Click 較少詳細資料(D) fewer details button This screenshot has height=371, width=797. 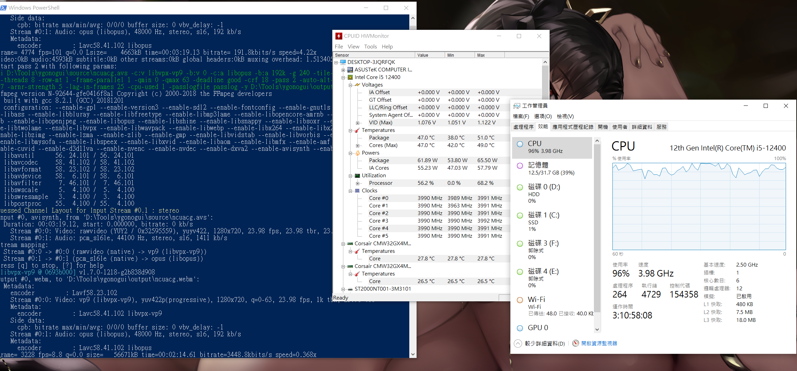(x=540, y=344)
